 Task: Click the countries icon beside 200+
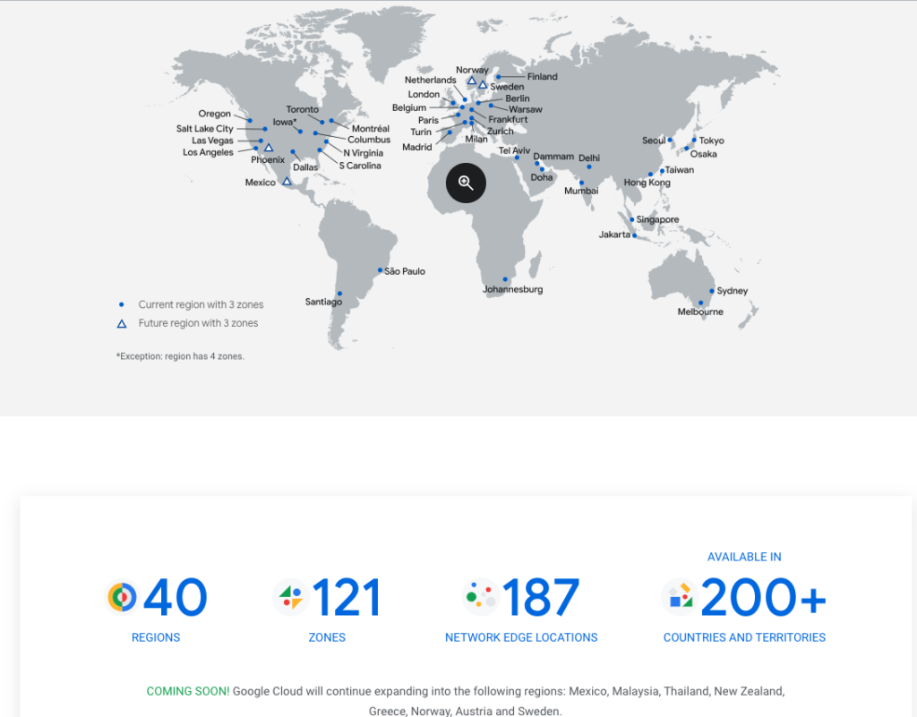(x=681, y=597)
